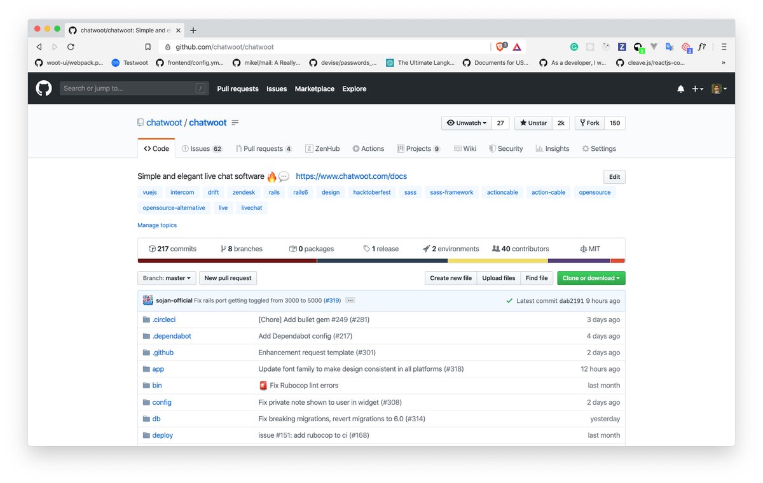Switch to the Pull requests repository tab
The image size is (763, 483).
click(263, 149)
